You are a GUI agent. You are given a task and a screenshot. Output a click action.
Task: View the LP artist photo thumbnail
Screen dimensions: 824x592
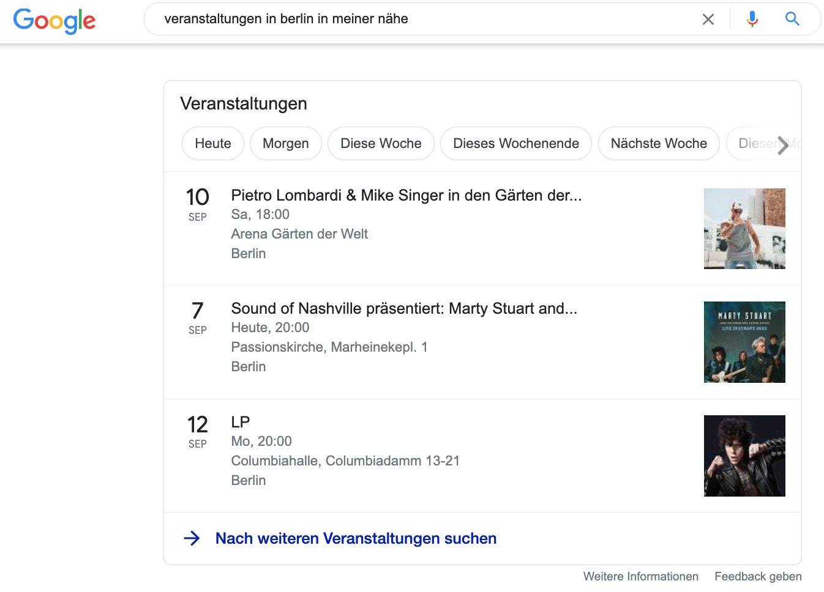tap(744, 456)
